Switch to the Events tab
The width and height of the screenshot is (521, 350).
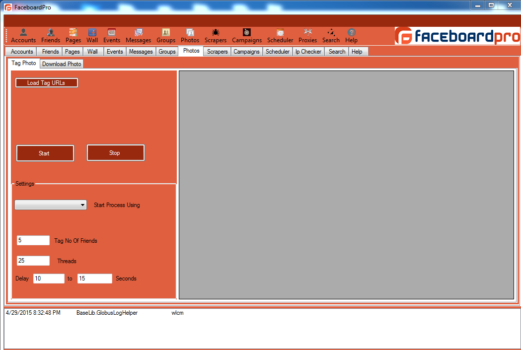115,52
